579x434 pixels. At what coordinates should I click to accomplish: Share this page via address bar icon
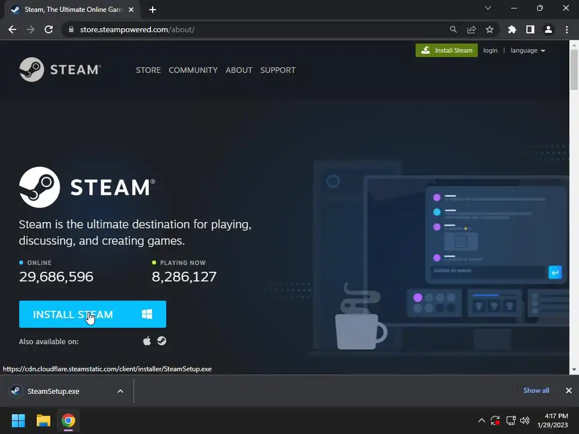[472, 29]
